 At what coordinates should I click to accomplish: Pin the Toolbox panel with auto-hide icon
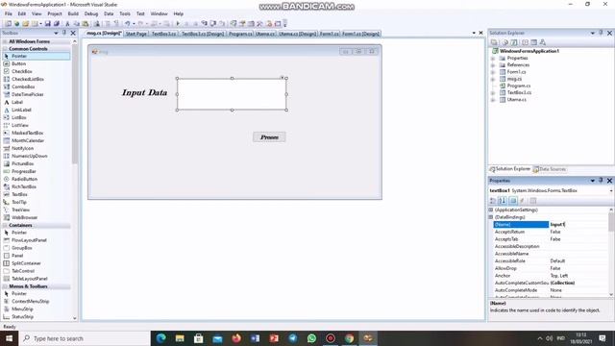[x=64, y=33]
